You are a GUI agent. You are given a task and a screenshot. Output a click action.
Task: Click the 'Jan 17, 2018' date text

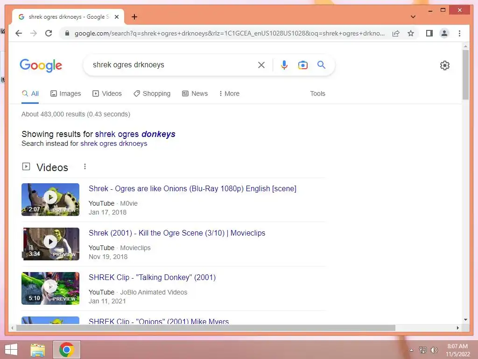tap(107, 213)
